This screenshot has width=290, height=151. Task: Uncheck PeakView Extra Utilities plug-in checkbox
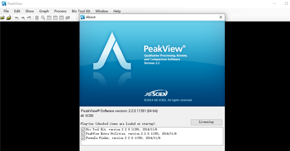[x=84, y=134]
